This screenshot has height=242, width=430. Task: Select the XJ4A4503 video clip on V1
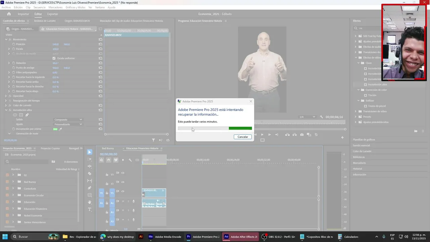coord(154,193)
